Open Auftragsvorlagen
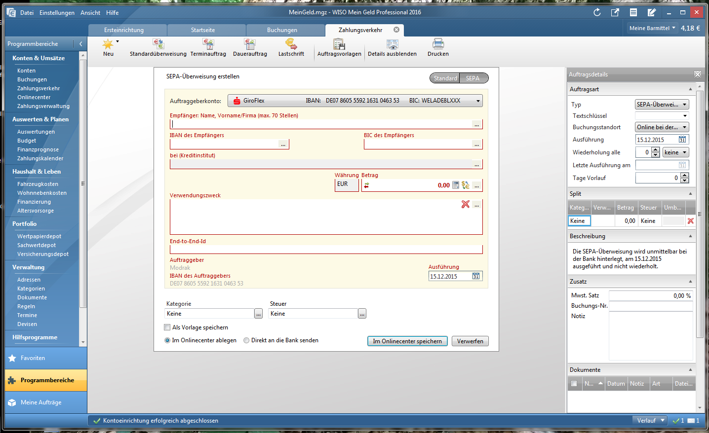Screen dimensions: 709x433 pos(339,48)
